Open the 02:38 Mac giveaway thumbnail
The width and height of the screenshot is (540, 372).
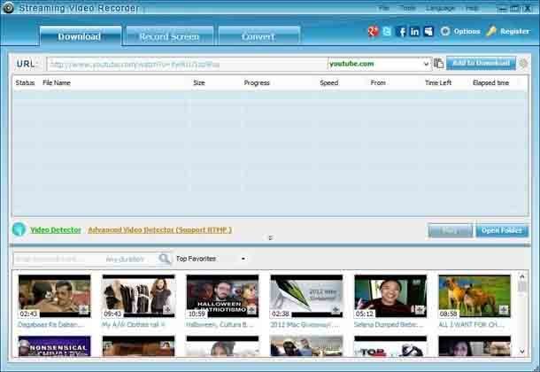click(x=306, y=296)
